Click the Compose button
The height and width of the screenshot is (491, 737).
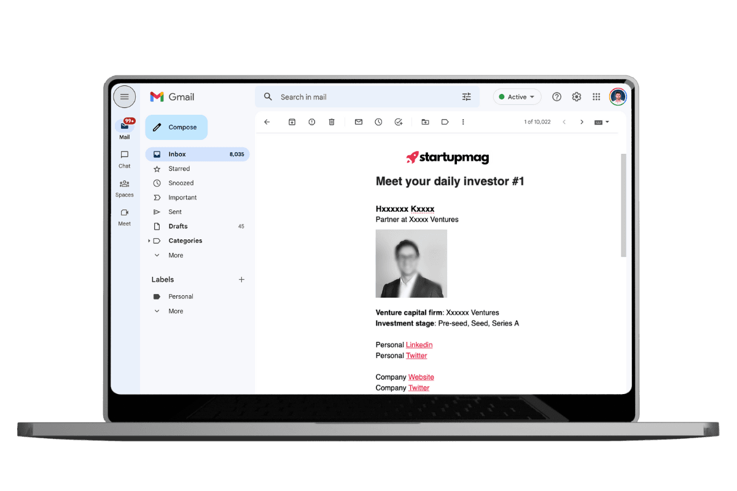coord(176,128)
